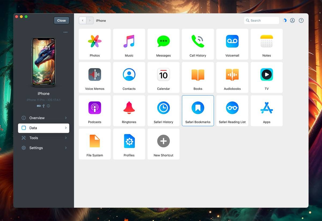Open the Apps tile

[x=266, y=111]
